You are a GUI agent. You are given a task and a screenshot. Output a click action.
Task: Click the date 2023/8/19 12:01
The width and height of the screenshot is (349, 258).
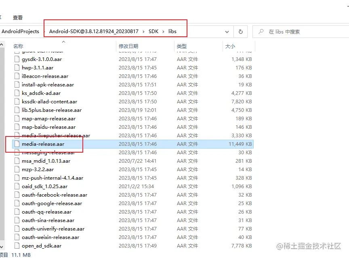coord(137,110)
